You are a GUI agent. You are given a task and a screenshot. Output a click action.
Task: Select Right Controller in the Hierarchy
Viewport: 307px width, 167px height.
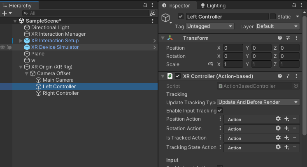coord(60,93)
